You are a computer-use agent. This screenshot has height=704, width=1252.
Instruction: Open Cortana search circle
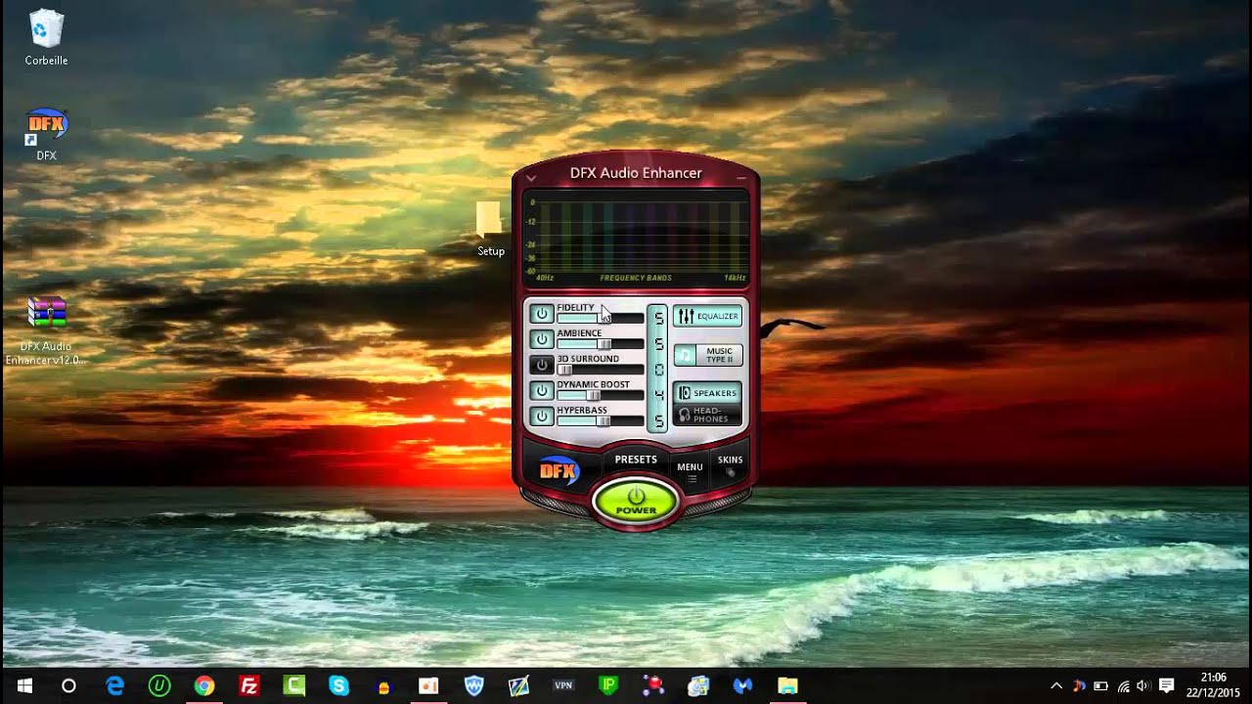pos(68,686)
